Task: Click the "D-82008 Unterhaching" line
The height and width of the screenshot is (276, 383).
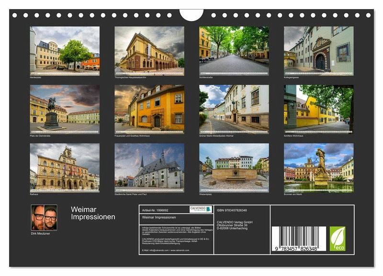Action: click(x=232, y=228)
